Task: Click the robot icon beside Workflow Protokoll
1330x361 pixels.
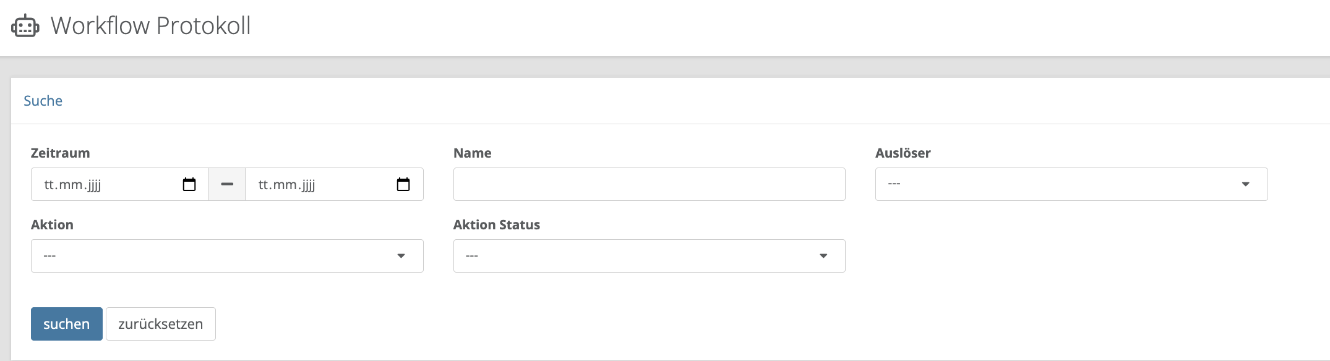Action: [x=25, y=26]
